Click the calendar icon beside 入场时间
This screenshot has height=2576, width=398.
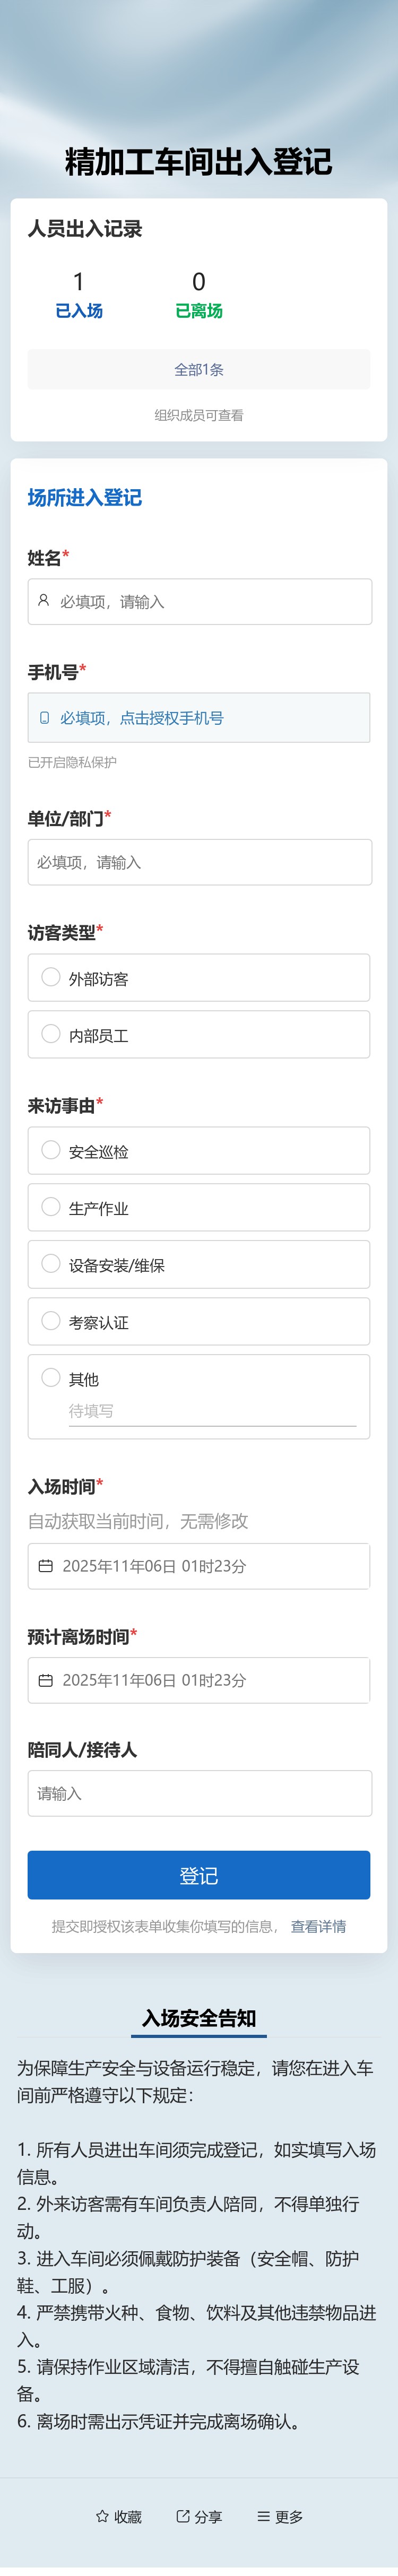44,1566
